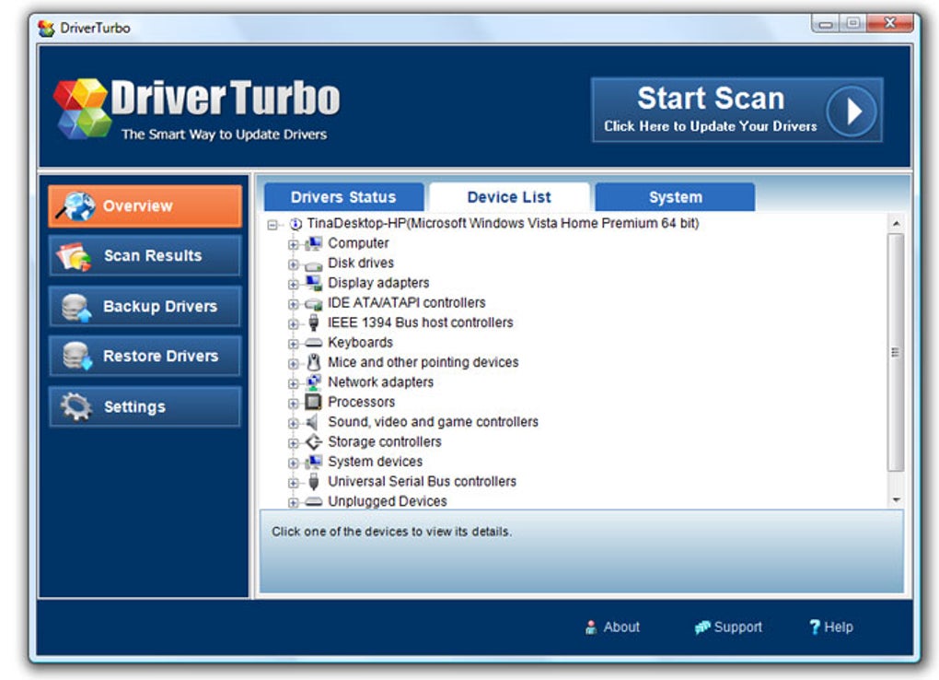This screenshot has width=939, height=680.
Task: Click the Help question mark icon
Action: click(815, 627)
